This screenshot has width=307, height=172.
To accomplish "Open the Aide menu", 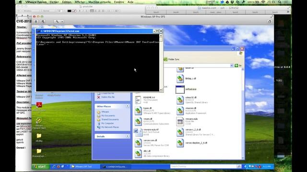I will [130, 2].
